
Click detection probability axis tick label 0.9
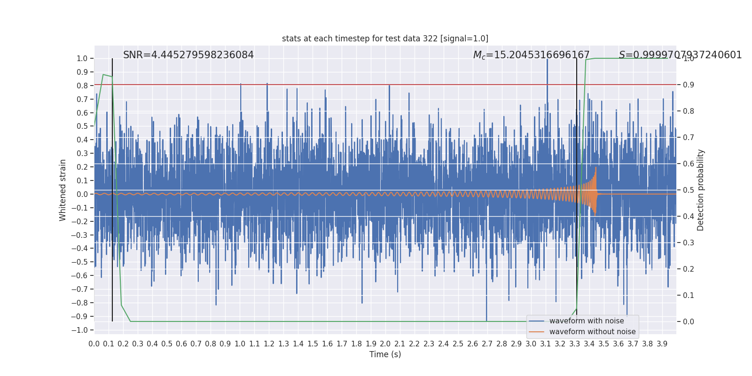click(x=689, y=85)
